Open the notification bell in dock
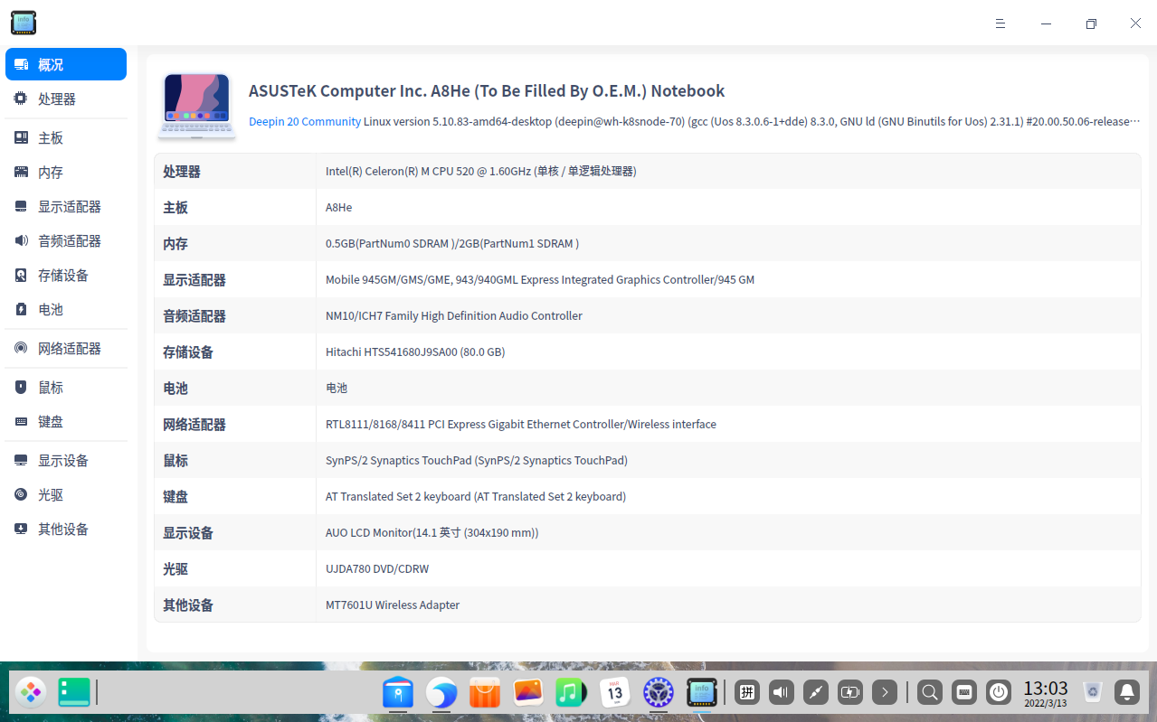Screen dimensions: 1157x722 click(1127, 693)
